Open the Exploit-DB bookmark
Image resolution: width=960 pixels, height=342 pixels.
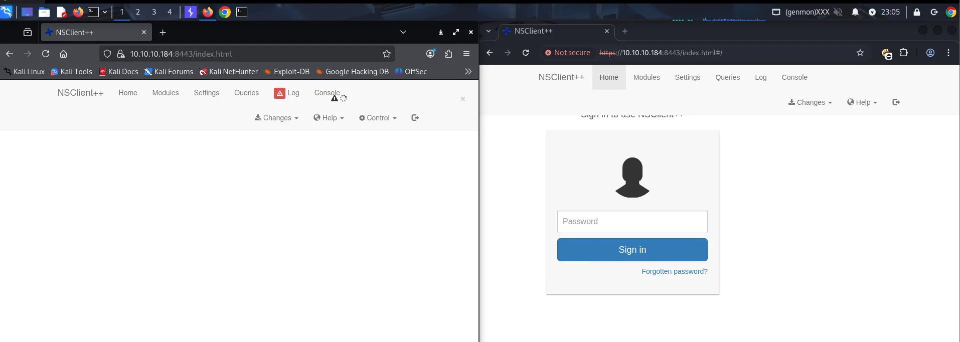click(287, 72)
